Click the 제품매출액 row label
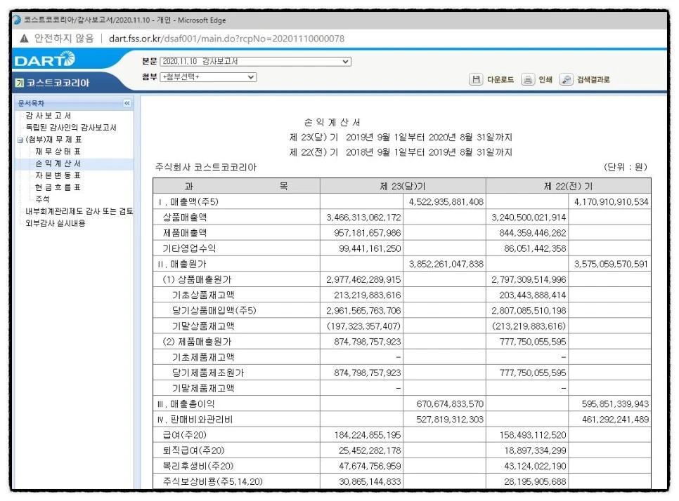This screenshot has height=501, width=679. pos(185,233)
